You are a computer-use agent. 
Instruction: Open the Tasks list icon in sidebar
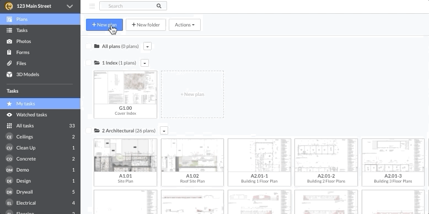pos(9,30)
